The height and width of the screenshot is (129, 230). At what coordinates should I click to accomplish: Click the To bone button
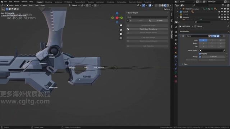click(158, 21)
